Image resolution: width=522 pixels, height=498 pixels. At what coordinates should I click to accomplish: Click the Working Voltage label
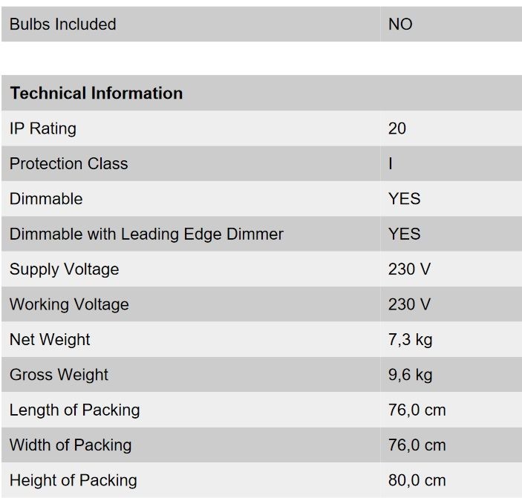click(69, 304)
